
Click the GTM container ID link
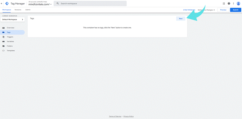(189, 10)
